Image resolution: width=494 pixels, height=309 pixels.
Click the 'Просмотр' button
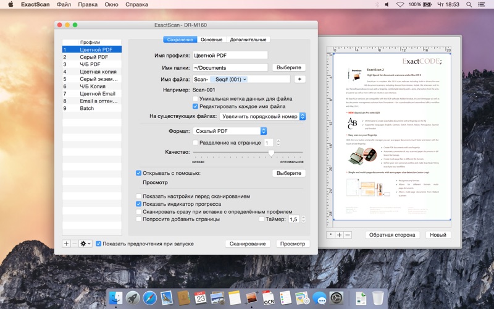293,243
